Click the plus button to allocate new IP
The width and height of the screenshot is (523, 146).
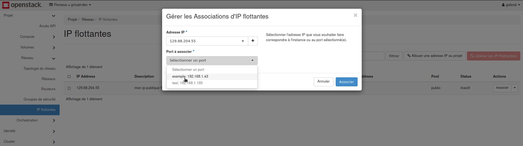[x=253, y=41]
